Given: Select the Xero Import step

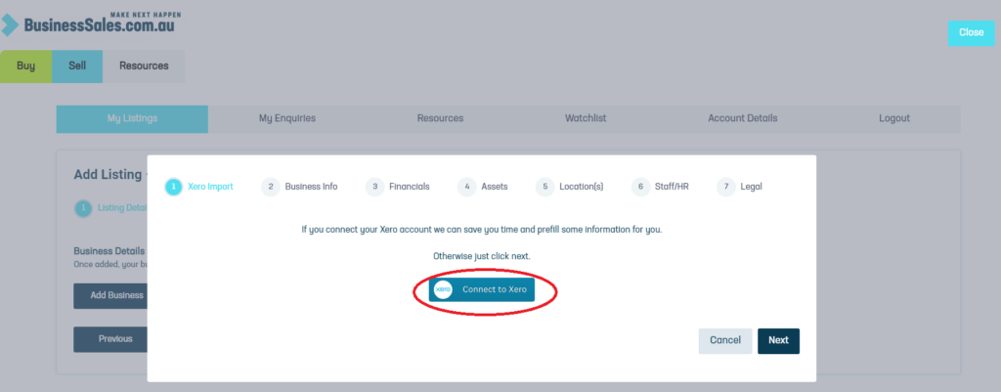Looking at the screenshot, I should tap(199, 187).
